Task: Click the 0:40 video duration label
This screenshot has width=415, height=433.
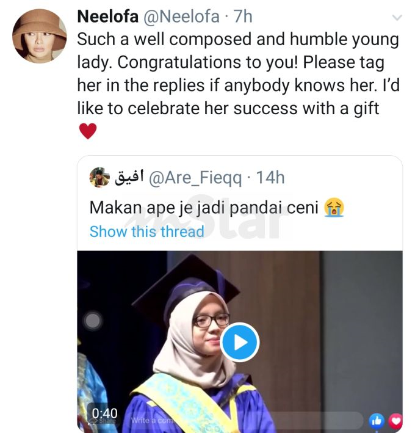Action: pyautogui.click(x=104, y=413)
